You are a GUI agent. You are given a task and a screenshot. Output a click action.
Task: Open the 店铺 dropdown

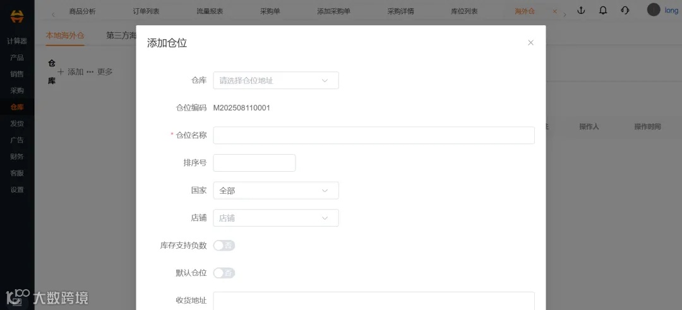coord(276,218)
